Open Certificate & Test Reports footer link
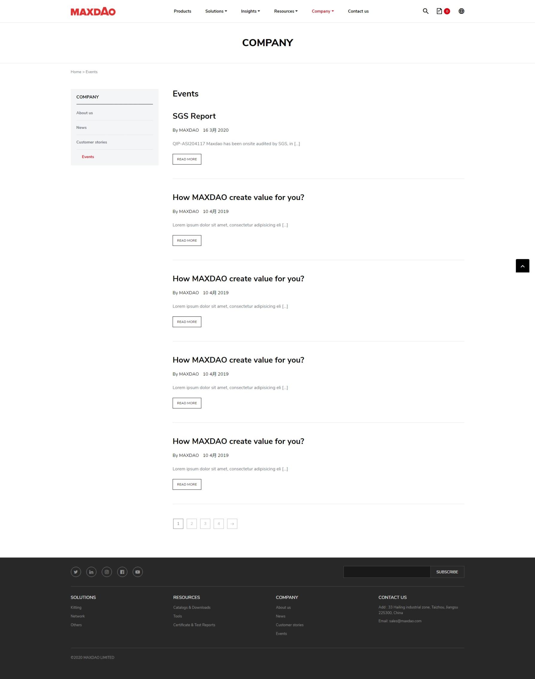The height and width of the screenshot is (679, 535). click(194, 625)
